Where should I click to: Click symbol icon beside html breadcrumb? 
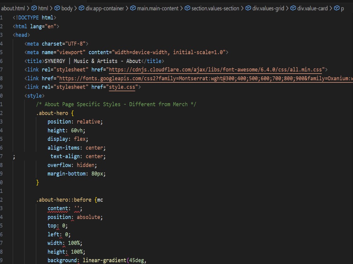click(x=34, y=8)
